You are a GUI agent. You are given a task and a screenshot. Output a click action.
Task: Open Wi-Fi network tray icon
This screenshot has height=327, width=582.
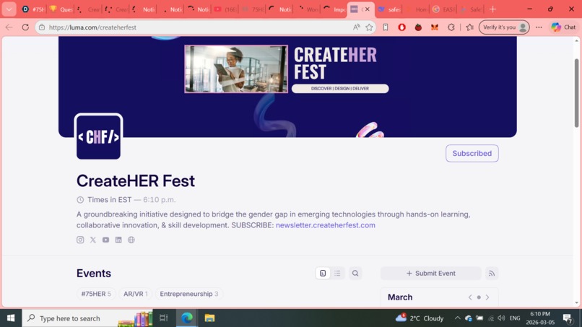click(491, 318)
